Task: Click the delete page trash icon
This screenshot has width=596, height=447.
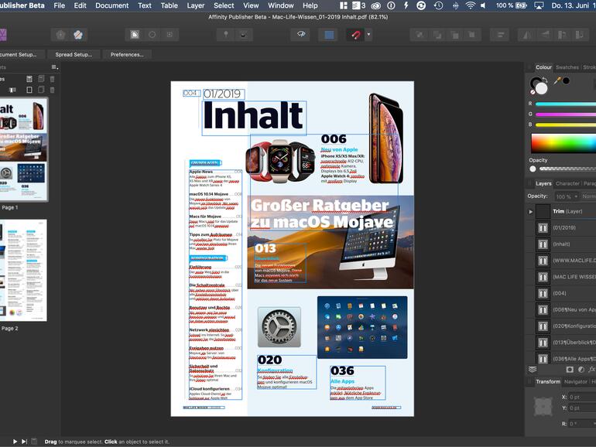Action: [x=53, y=90]
